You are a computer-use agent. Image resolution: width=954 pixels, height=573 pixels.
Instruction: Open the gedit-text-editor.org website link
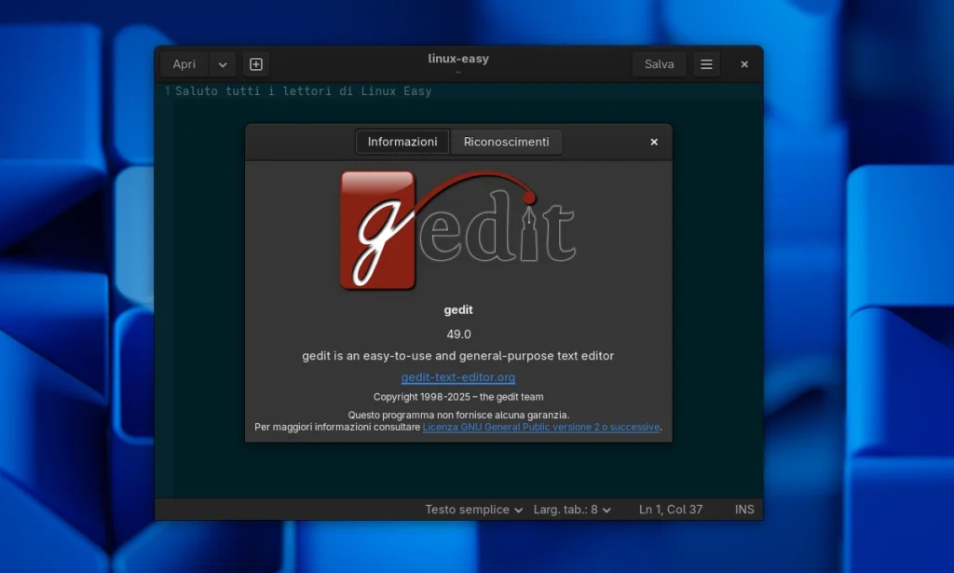pos(457,377)
